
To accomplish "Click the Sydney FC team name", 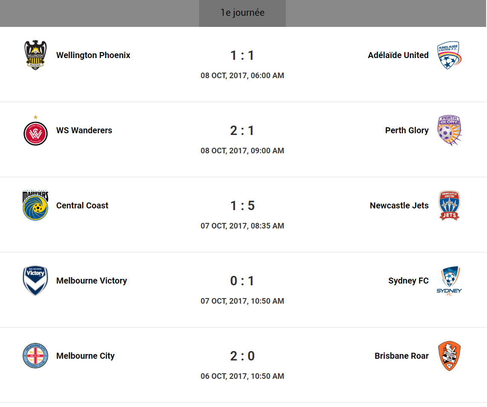I will pyautogui.click(x=408, y=281).
